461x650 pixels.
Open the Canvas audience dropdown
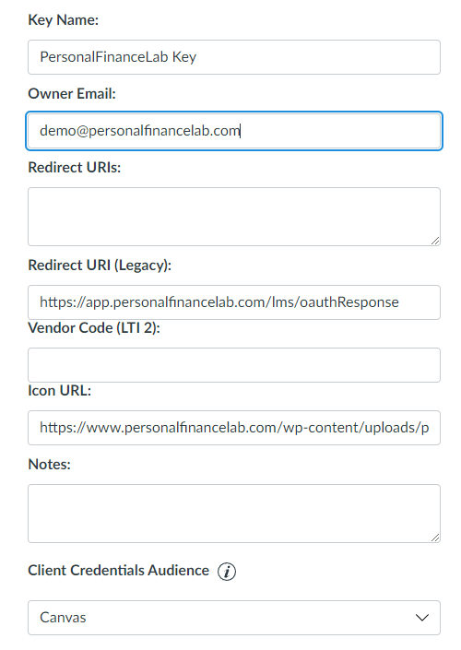pyautogui.click(x=234, y=618)
